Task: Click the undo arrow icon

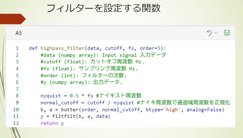Action: [209, 33]
